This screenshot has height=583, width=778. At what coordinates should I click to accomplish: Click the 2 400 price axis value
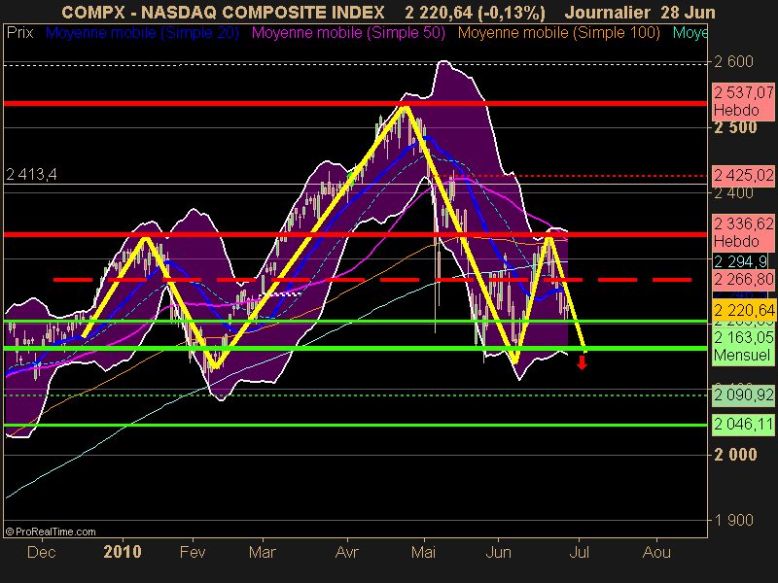[733, 192]
